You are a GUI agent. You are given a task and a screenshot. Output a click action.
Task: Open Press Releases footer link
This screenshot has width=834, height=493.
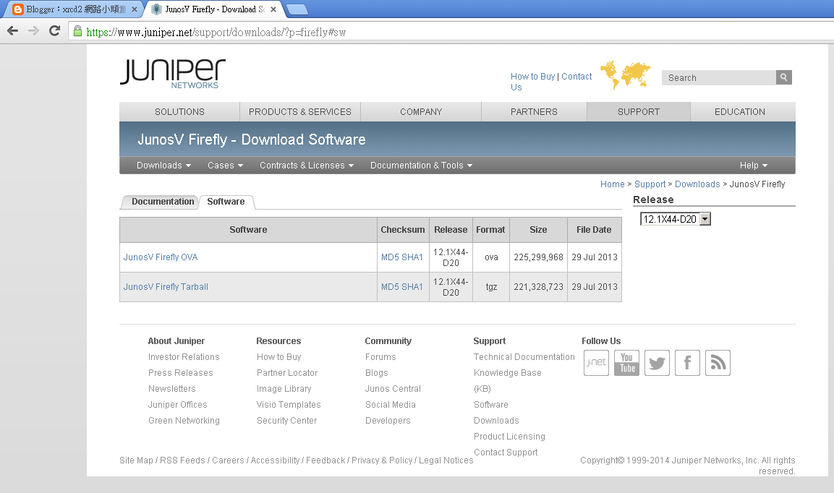[181, 373]
